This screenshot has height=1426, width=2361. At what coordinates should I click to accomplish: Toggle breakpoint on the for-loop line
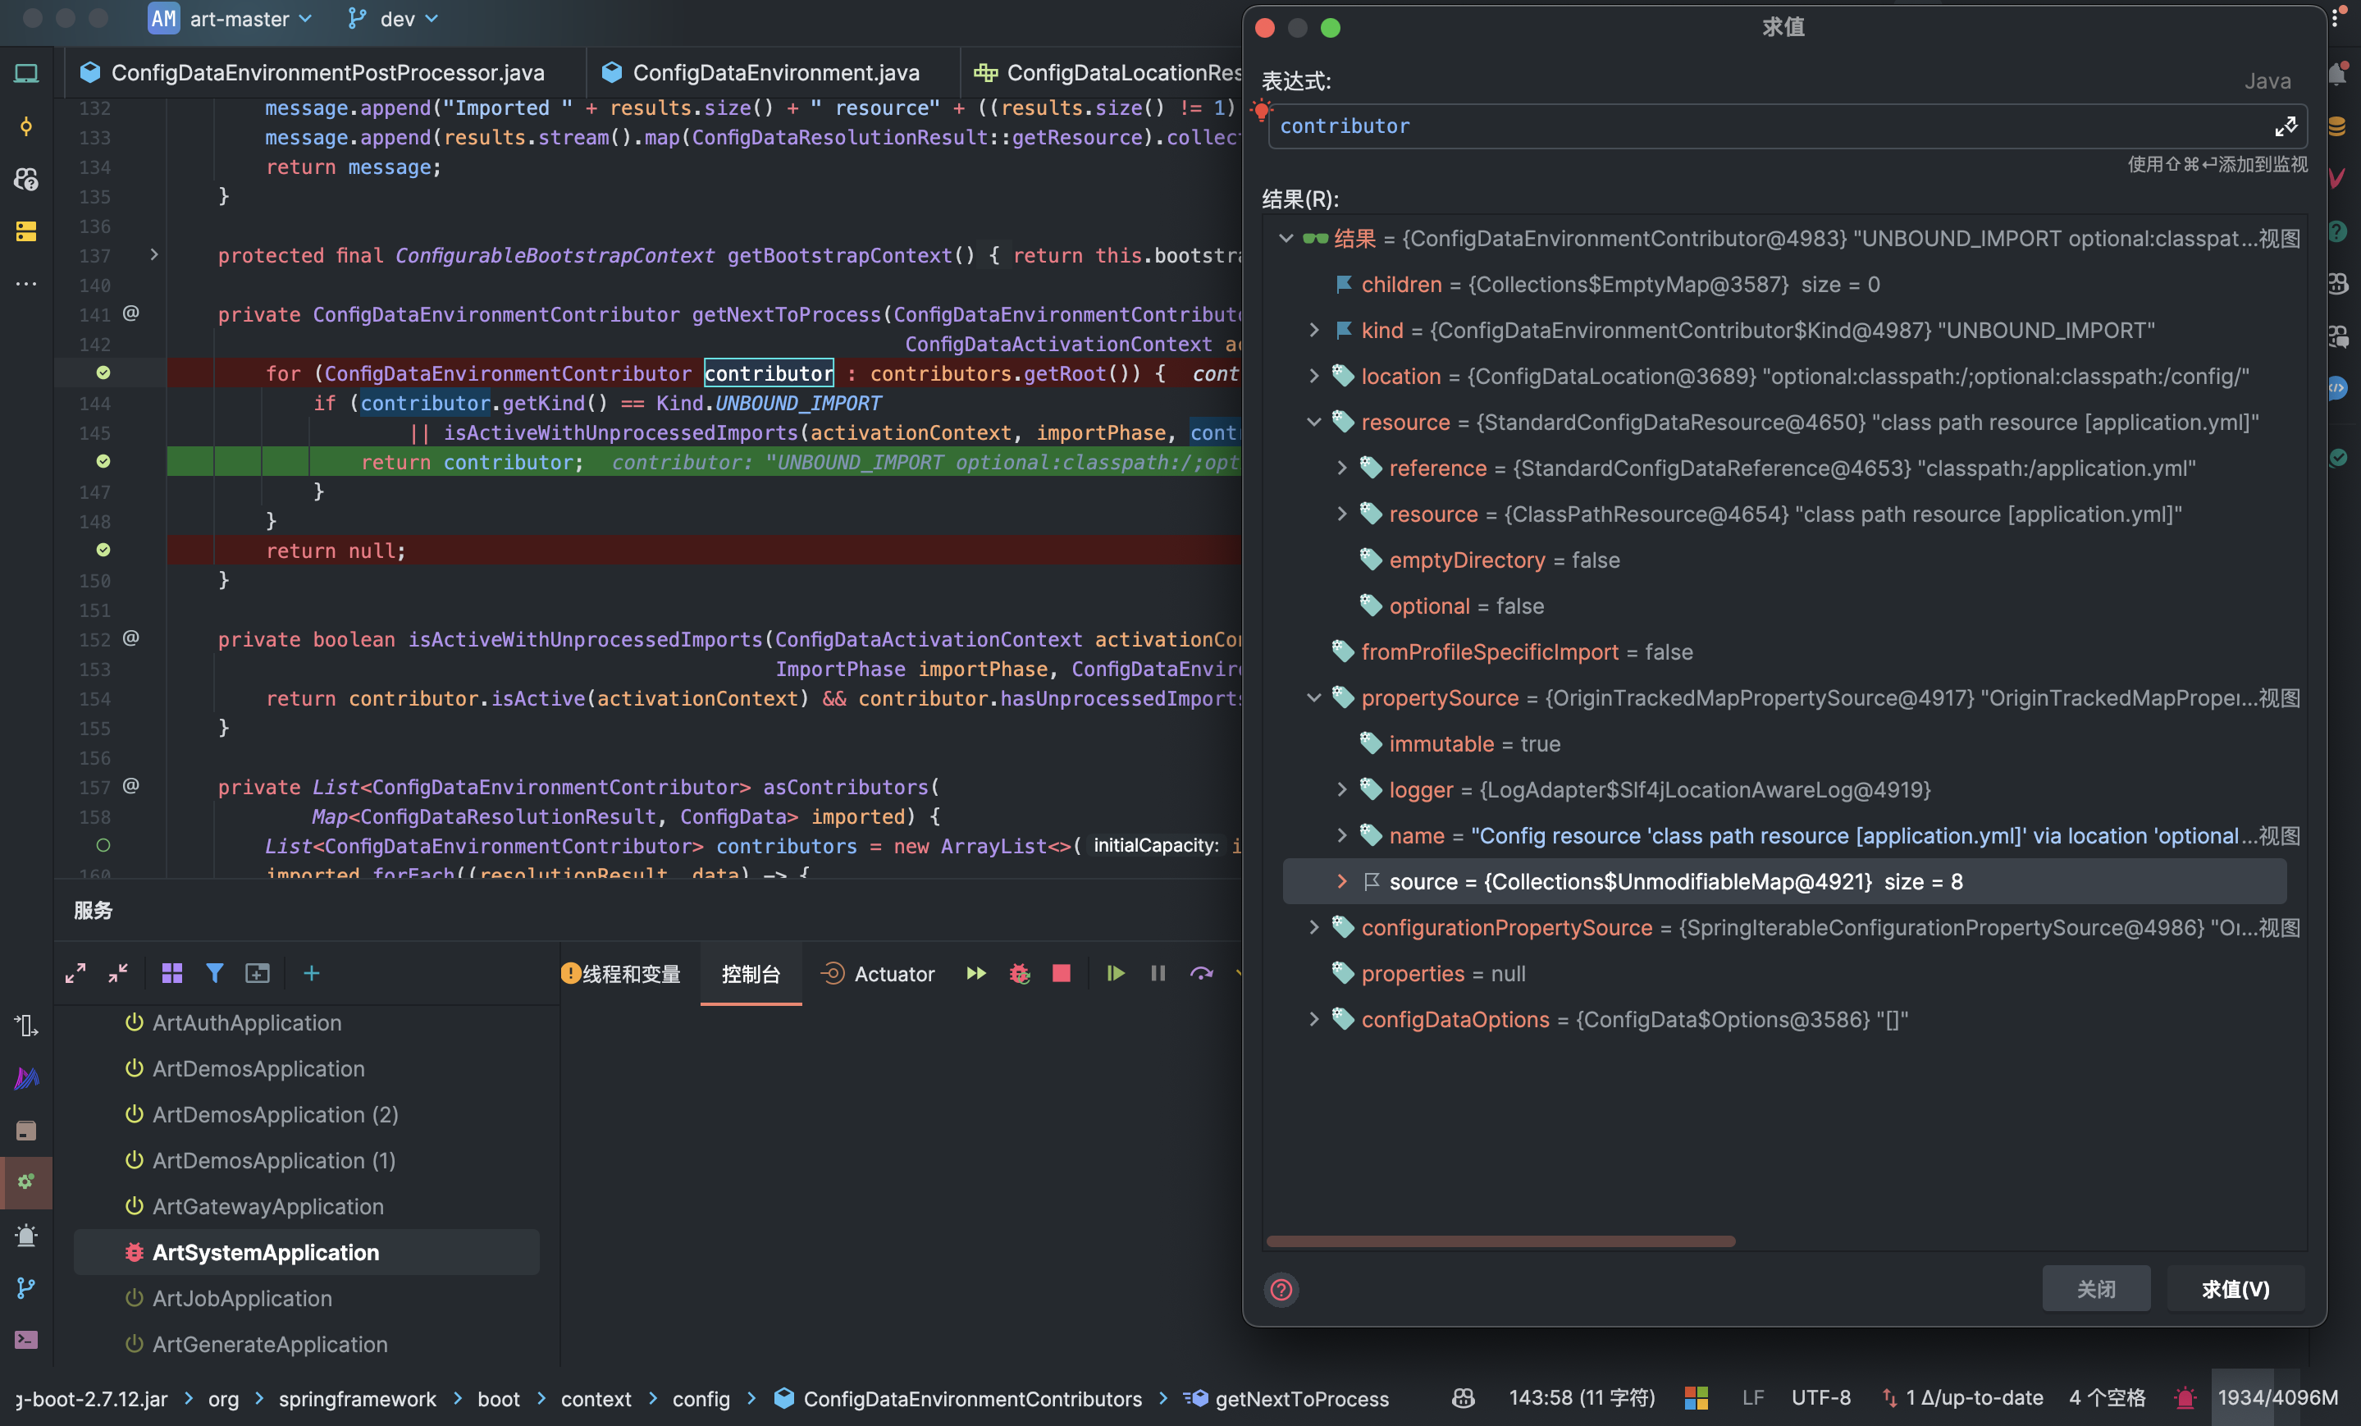[x=103, y=372]
